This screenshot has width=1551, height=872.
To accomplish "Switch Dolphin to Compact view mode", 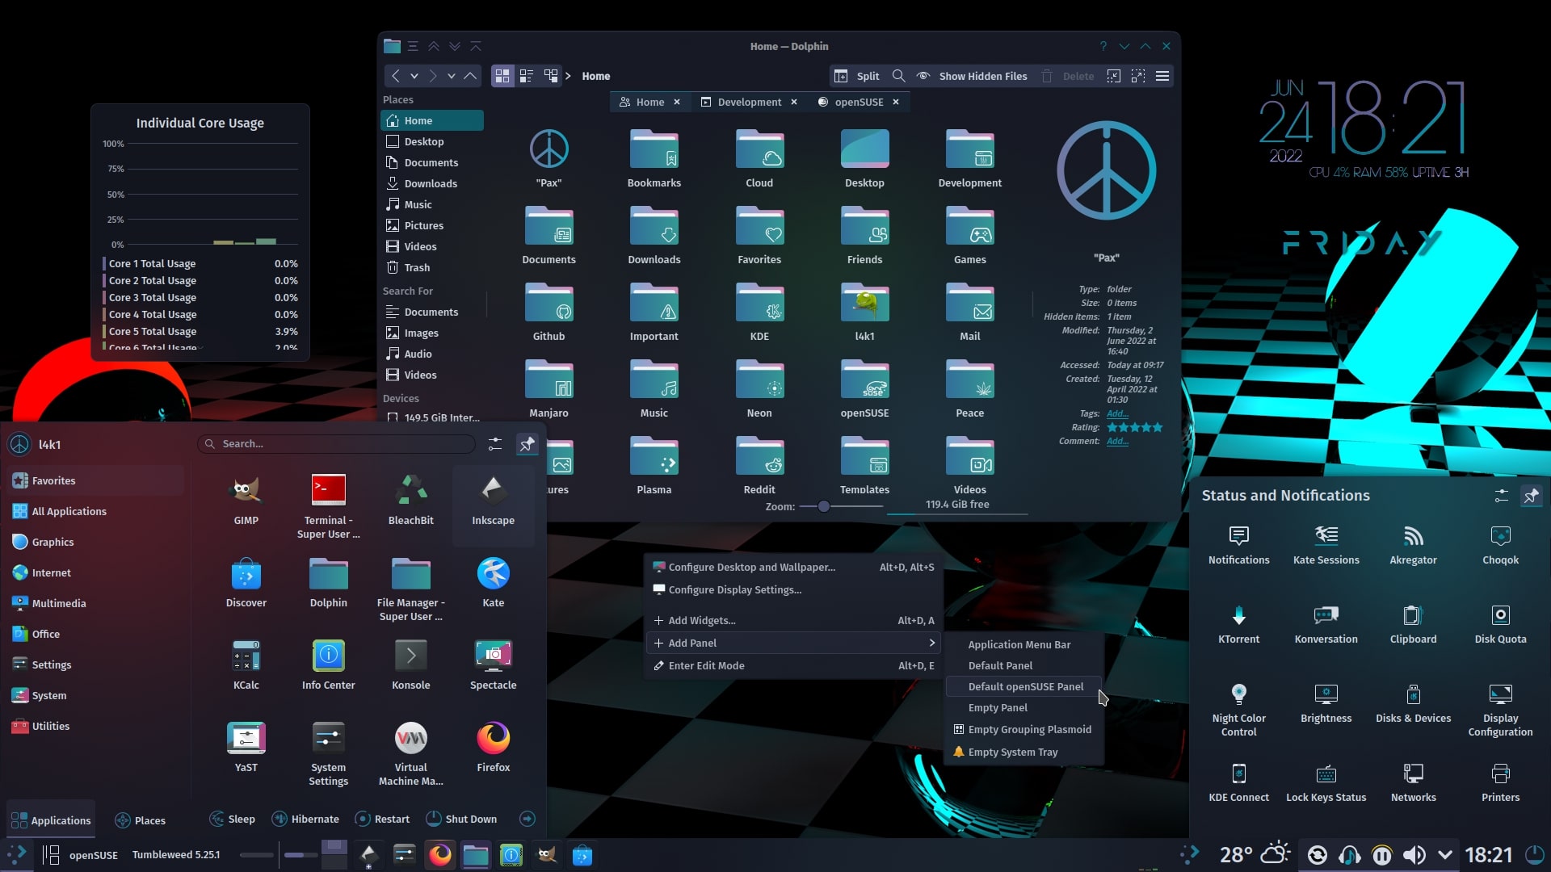I will (527, 76).
